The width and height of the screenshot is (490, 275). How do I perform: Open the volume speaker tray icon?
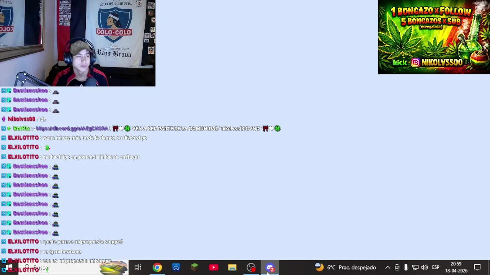[x=424, y=267]
